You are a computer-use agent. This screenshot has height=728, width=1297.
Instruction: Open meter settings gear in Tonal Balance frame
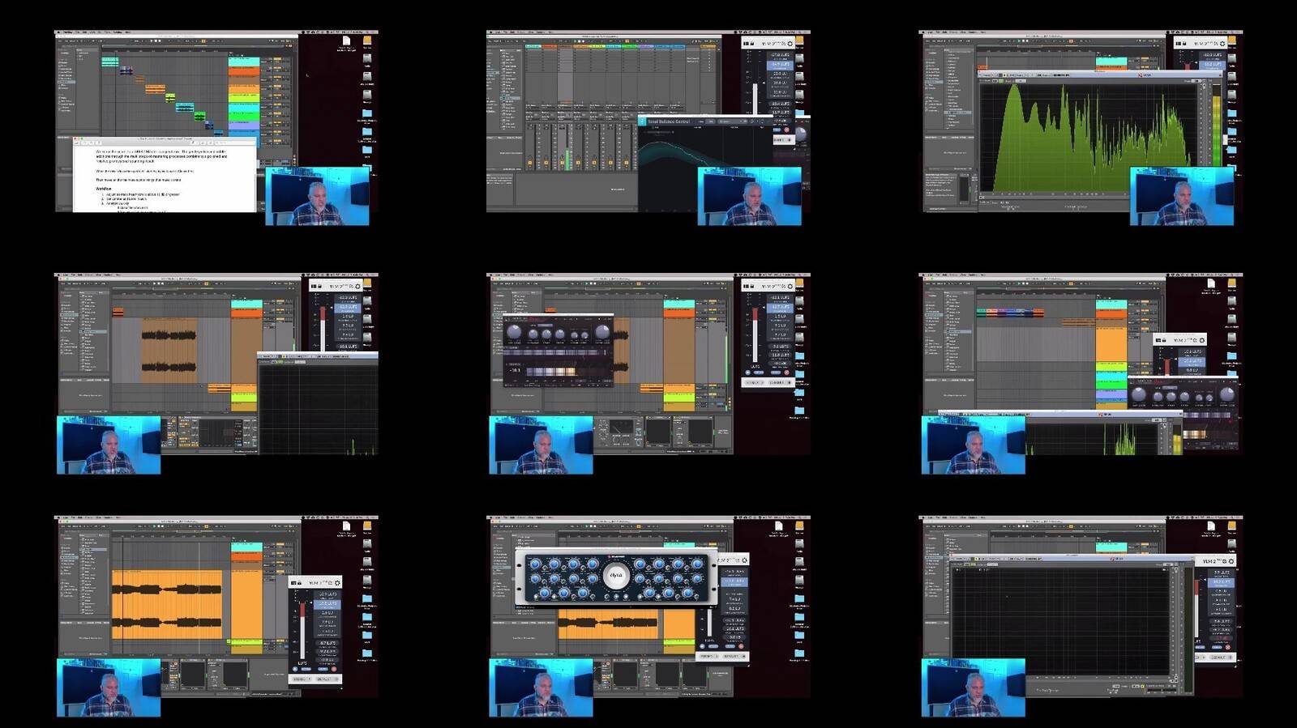click(790, 43)
